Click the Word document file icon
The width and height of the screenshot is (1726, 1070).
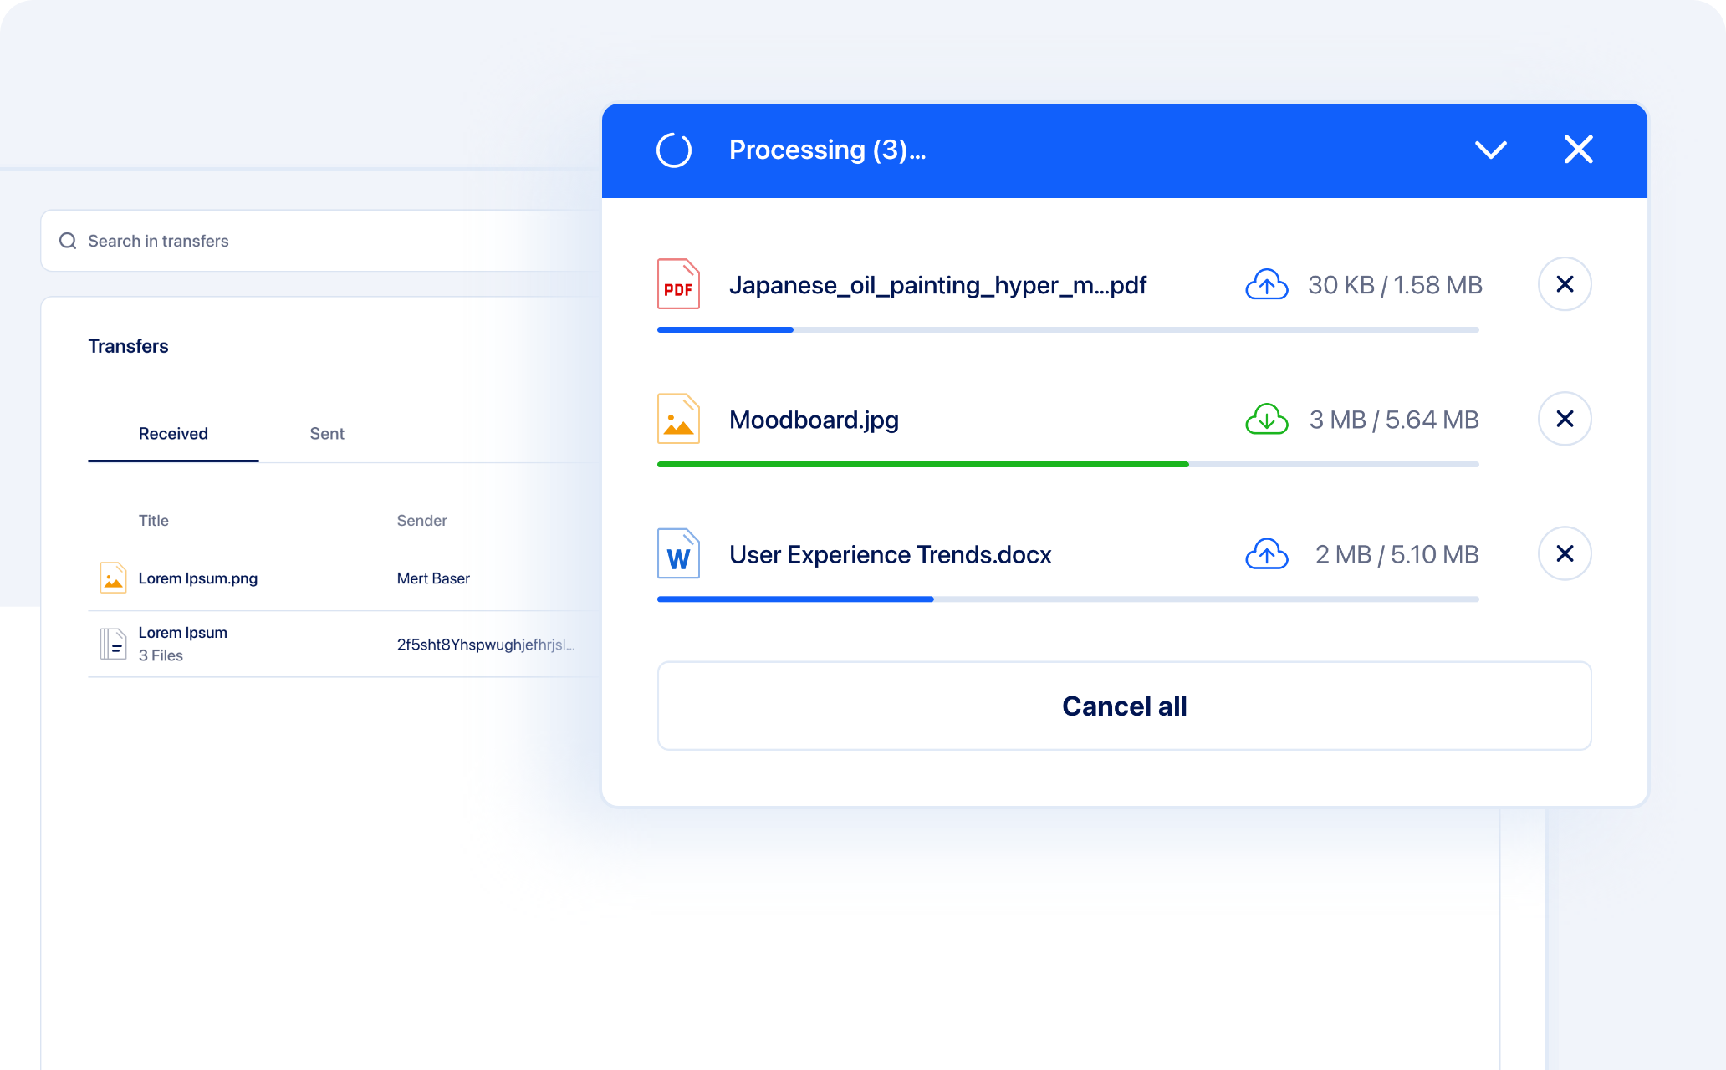678,553
